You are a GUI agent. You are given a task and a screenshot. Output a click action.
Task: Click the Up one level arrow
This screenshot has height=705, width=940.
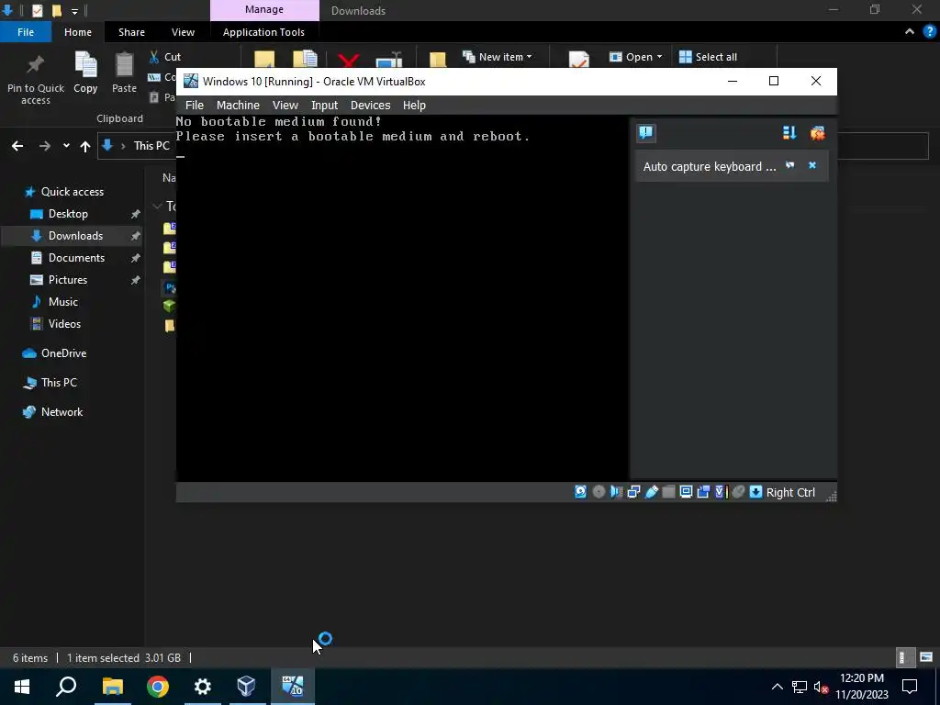[85, 146]
